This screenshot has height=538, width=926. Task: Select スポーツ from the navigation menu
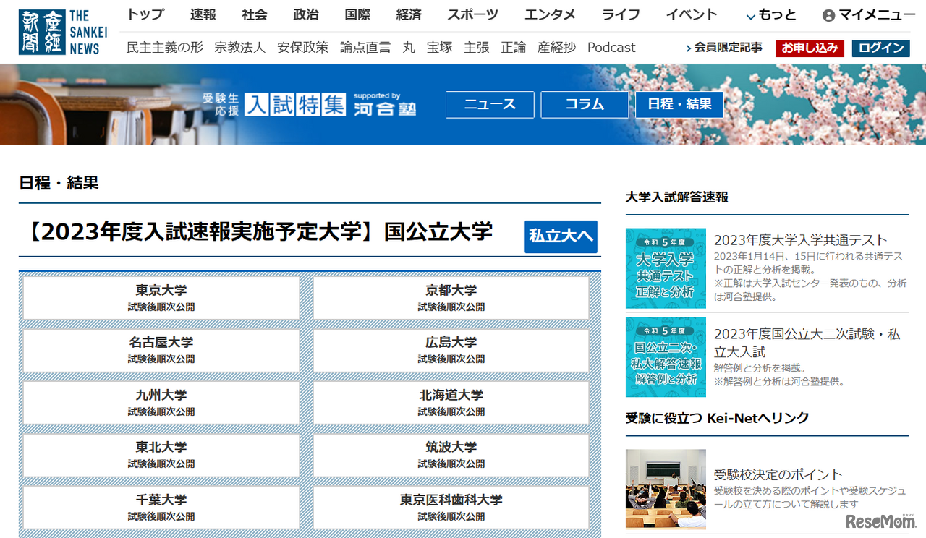(472, 14)
